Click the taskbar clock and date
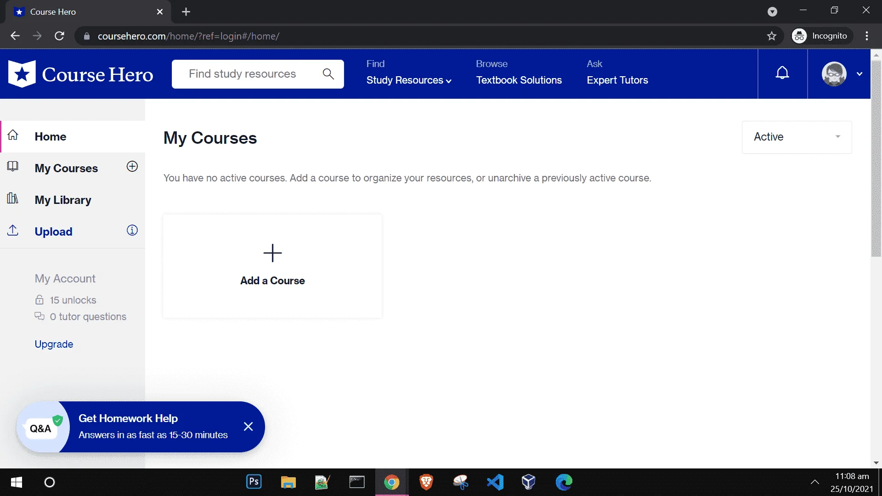882x496 pixels. coord(852,482)
